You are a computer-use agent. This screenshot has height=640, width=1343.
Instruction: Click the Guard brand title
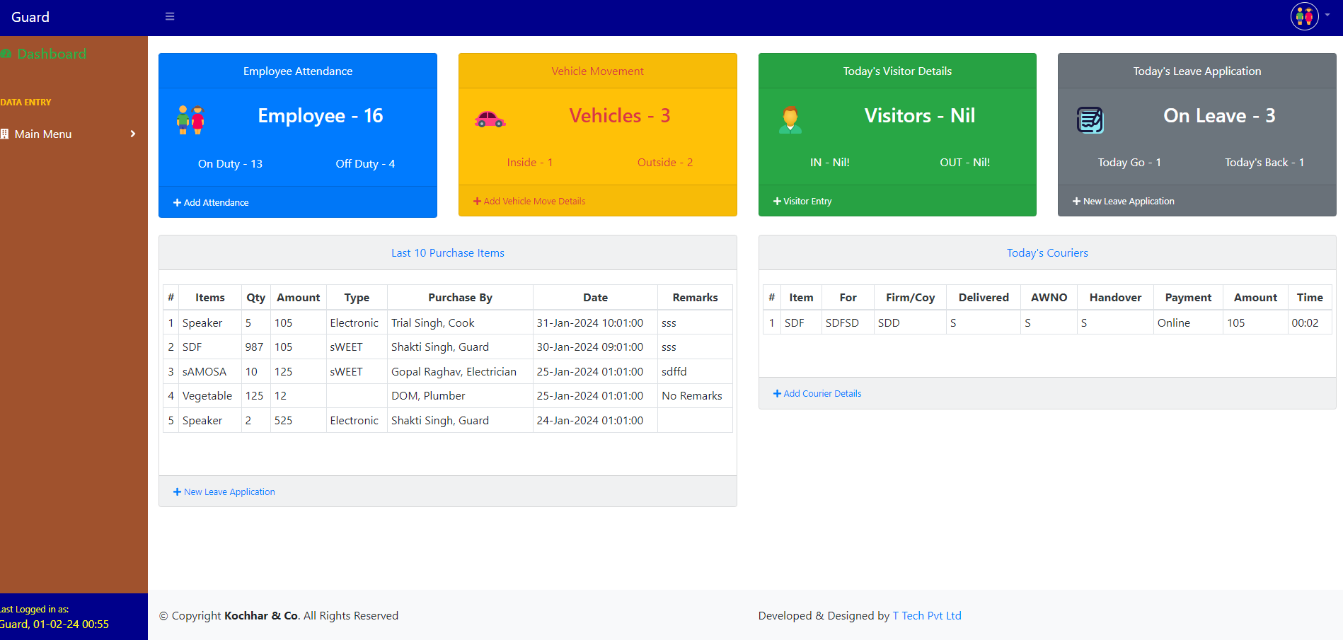30,17
